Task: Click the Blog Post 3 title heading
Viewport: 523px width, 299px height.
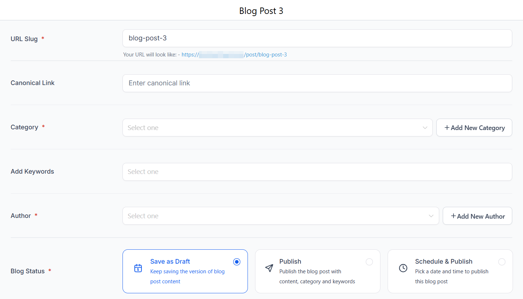Action: (x=261, y=11)
